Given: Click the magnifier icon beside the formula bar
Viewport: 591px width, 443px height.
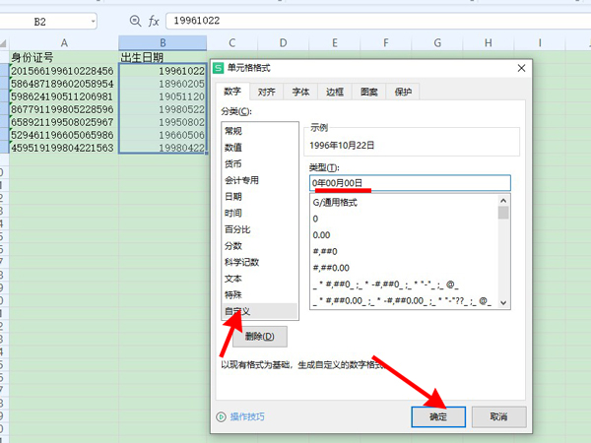Looking at the screenshot, I should (x=135, y=21).
